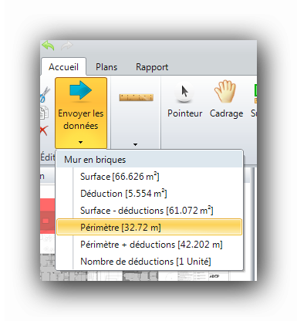The image size is (297, 321).
Task: Click the red X delete icon
Action: pyautogui.click(x=44, y=130)
